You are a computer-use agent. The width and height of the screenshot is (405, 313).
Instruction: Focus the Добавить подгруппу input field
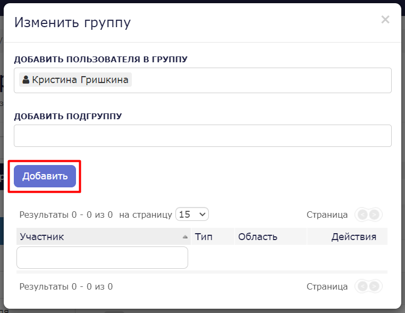click(203, 136)
